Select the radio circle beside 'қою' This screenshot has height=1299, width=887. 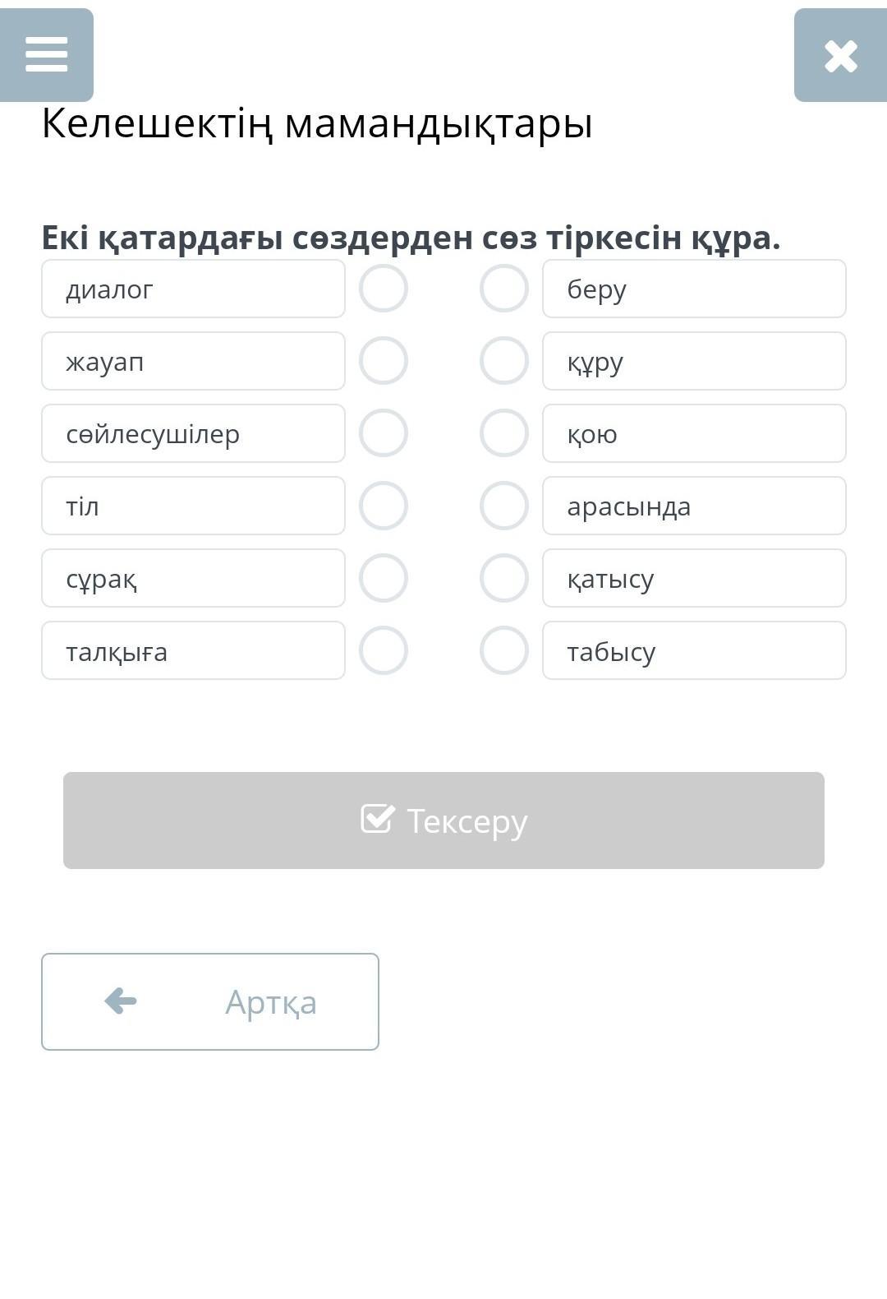[504, 433]
